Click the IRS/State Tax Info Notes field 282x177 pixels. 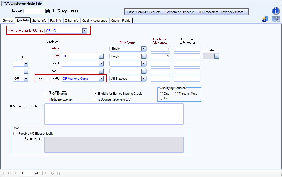pyautogui.click(x=114, y=114)
